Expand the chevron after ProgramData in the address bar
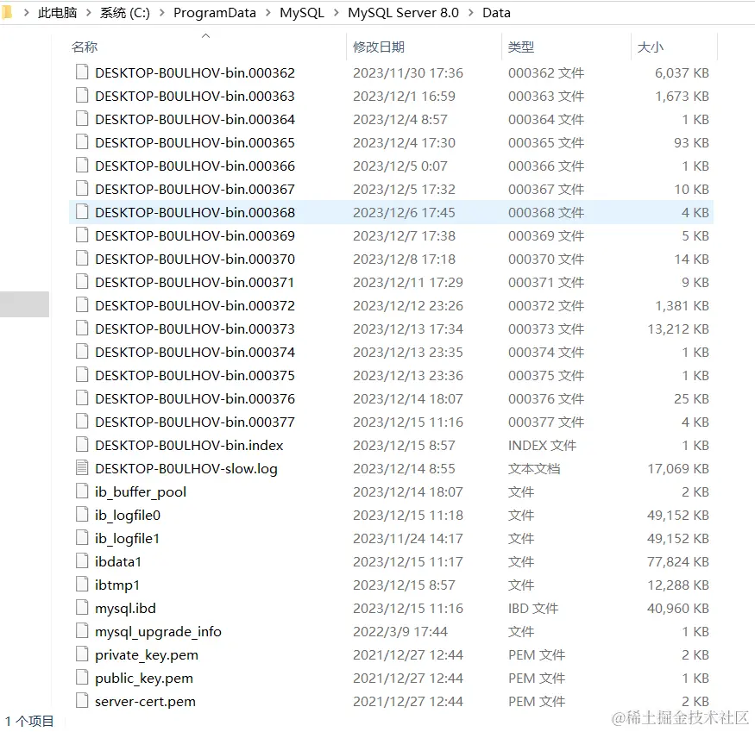Image resolution: width=755 pixels, height=732 pixels. 268,13
